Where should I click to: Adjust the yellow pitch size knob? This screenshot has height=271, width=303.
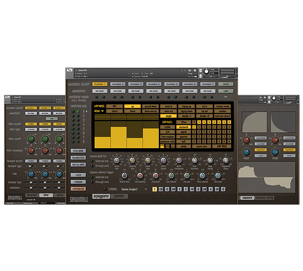(x=148, y=160)
